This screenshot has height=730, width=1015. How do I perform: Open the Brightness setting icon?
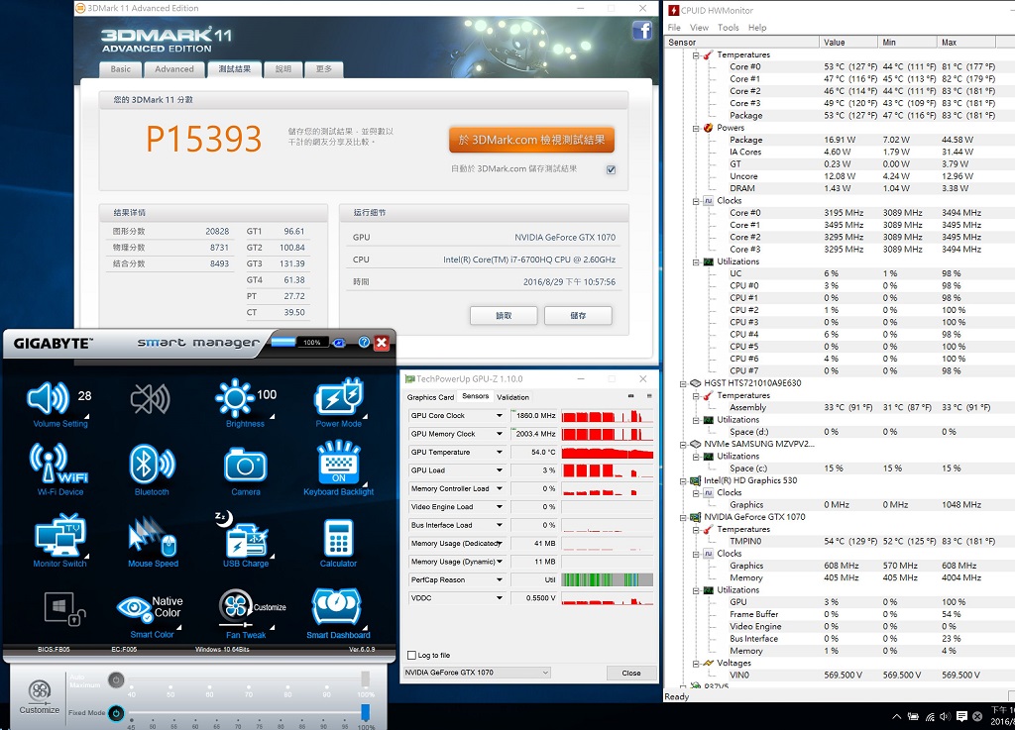(234, 397)
